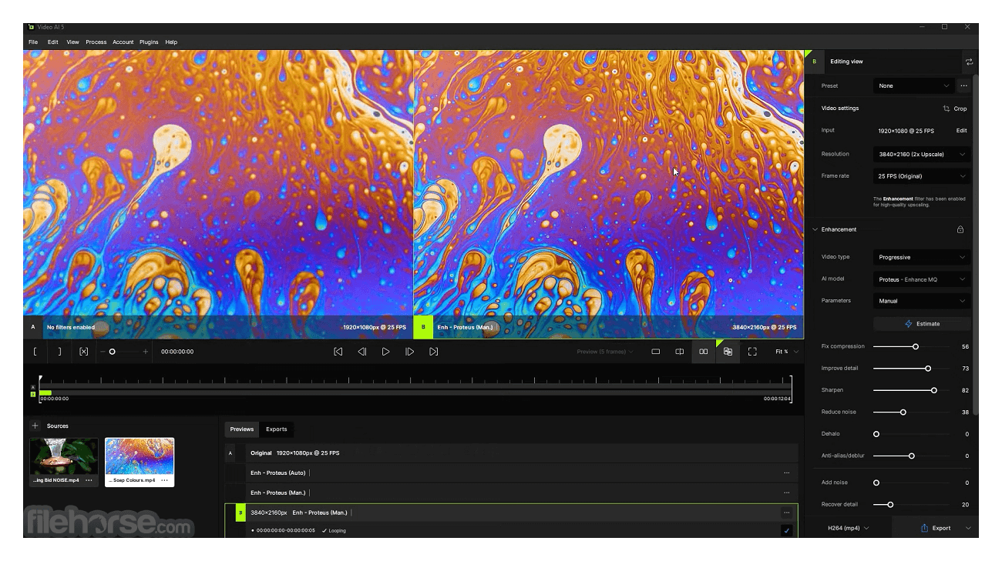Step back one frame
The width and height of the screenshot is (1002, 561).
coord(361,352)
